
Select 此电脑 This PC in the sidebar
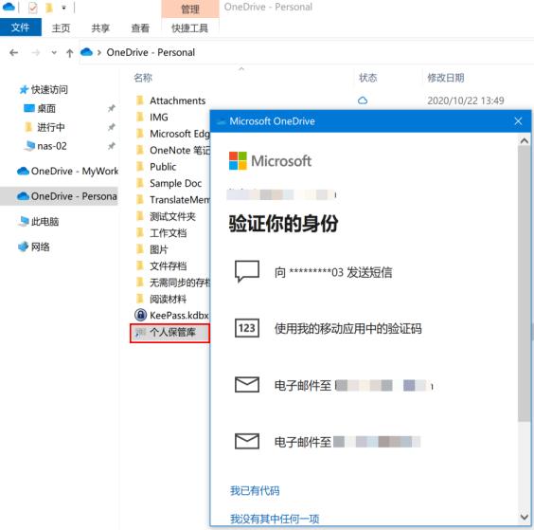tap(38, 221)
